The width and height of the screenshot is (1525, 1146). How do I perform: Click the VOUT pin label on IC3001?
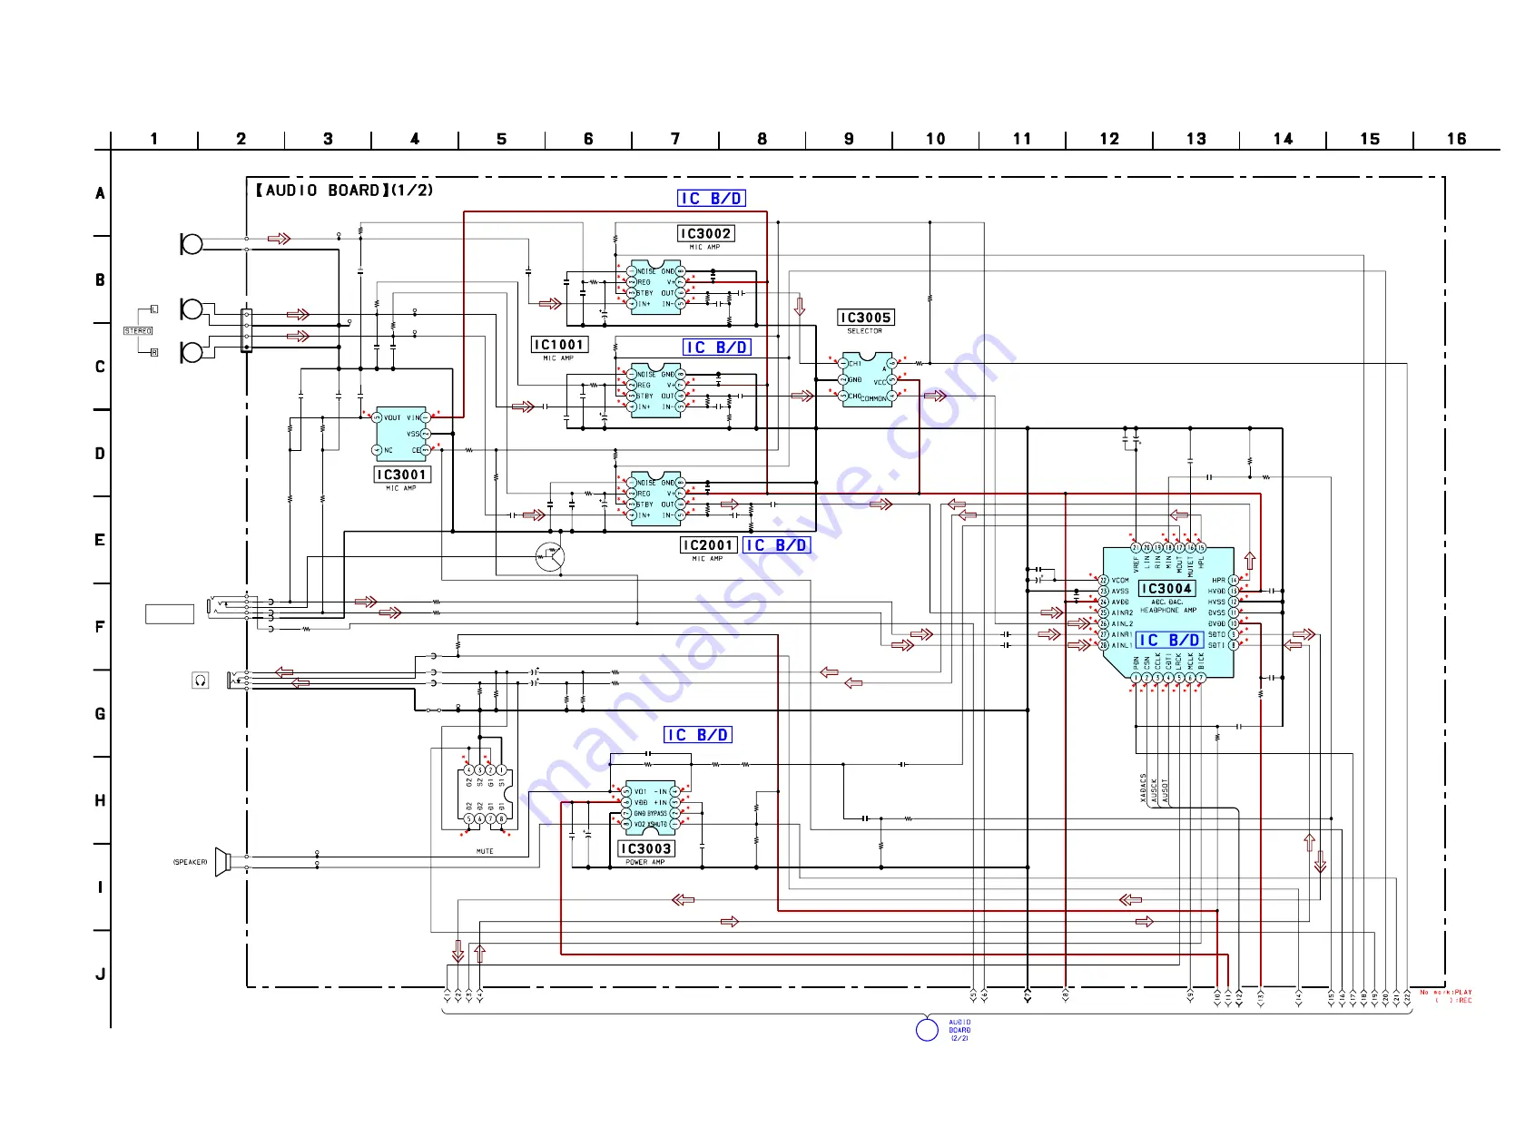click(392, 418)
